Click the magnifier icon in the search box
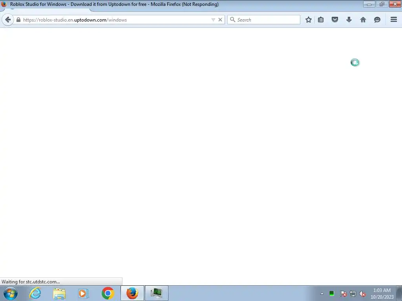Screen dimensions: 402x301 [x=232, y=20]
